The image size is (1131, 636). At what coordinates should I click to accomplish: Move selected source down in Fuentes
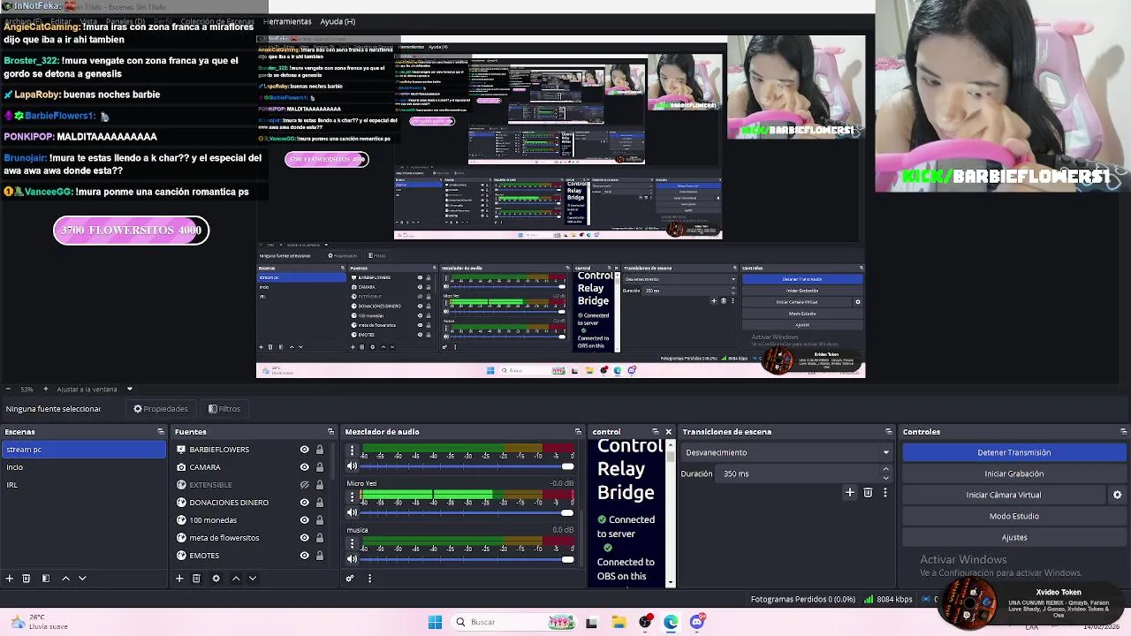coord(252,579)
